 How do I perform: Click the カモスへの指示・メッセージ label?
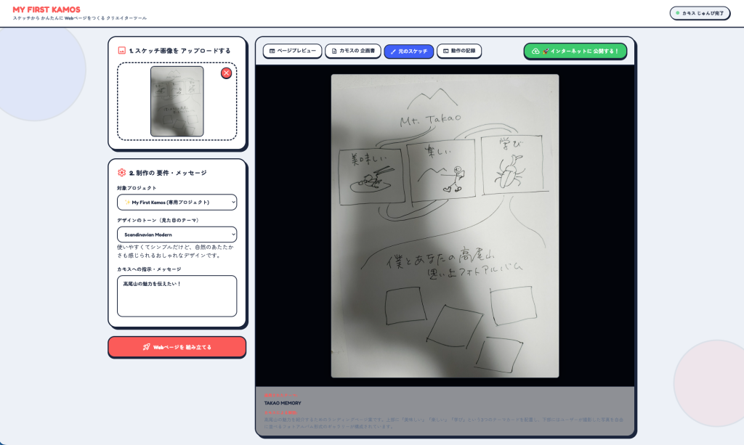pyautogui.click(x=149, y=269)
